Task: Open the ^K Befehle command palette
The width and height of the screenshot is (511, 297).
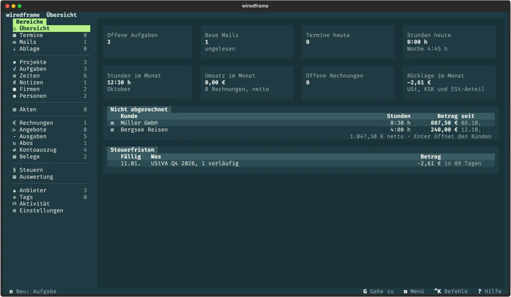Action: [451, 291]
